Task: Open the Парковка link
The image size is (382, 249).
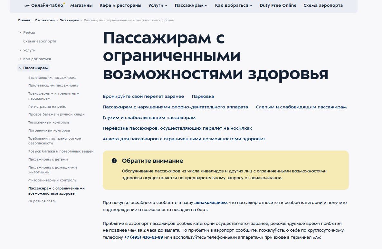Action: coord(203,96)
